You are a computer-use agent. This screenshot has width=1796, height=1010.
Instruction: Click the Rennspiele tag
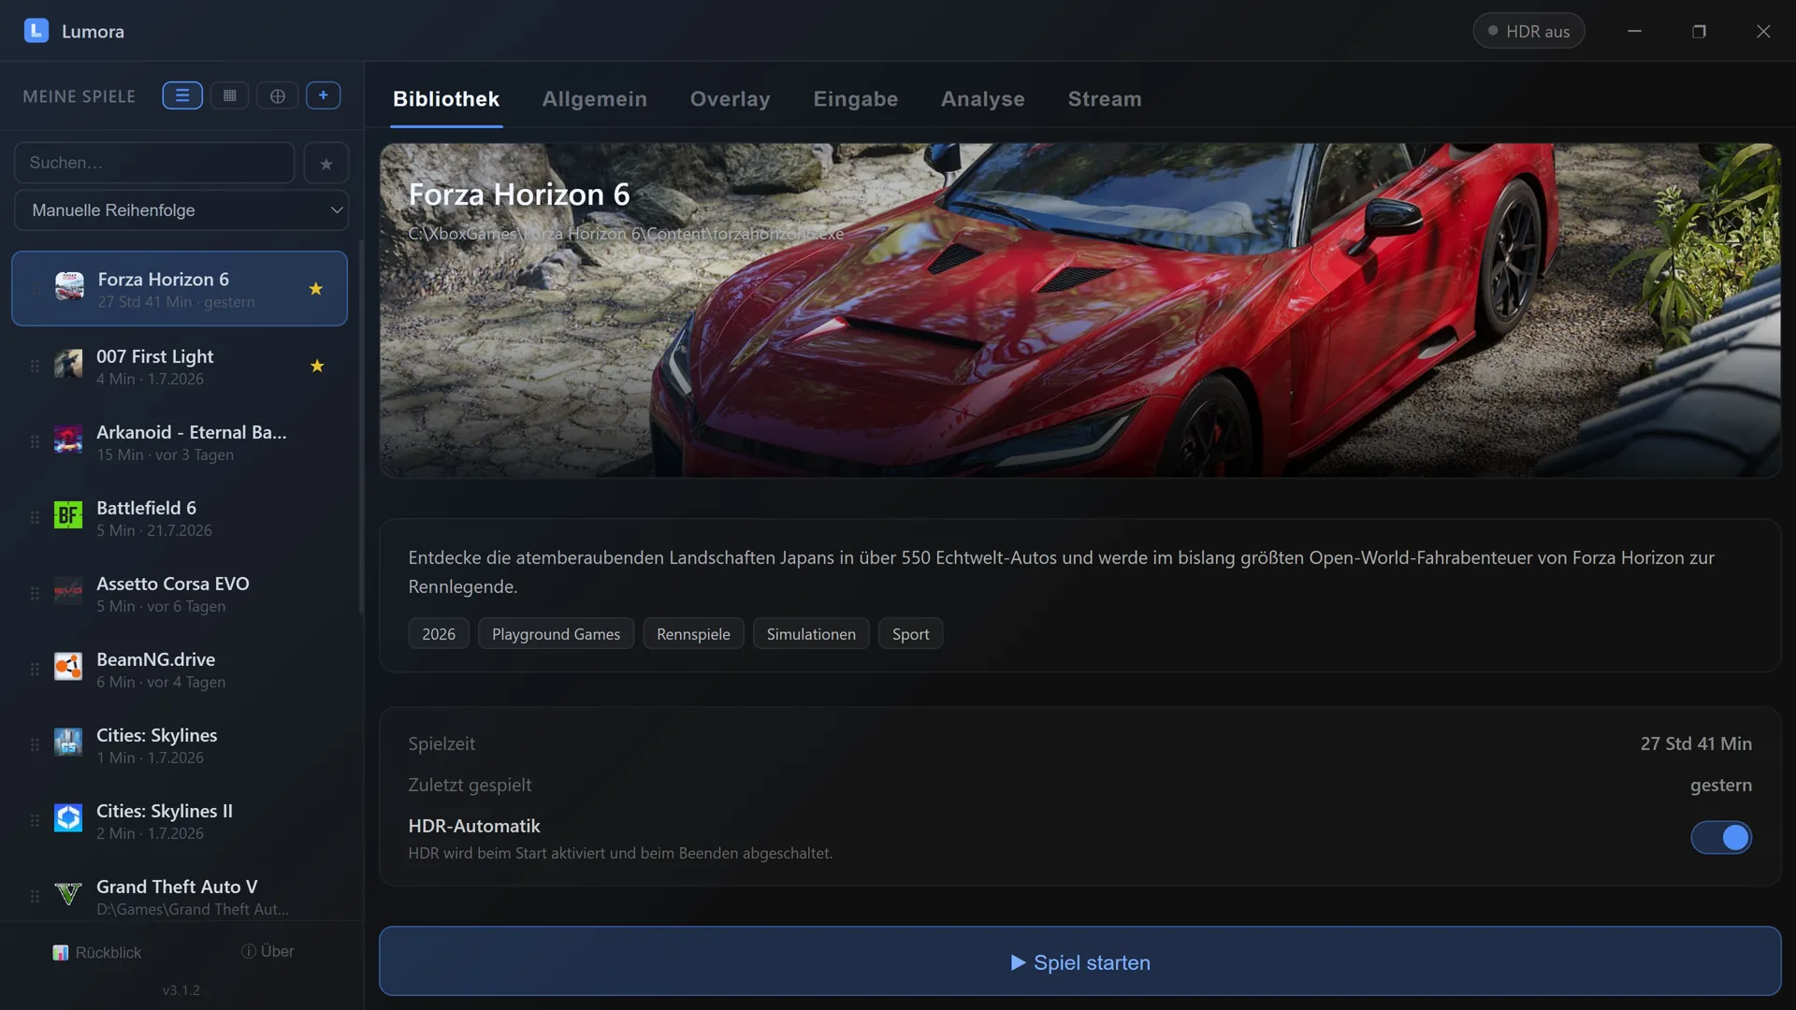tap(693, 634)
